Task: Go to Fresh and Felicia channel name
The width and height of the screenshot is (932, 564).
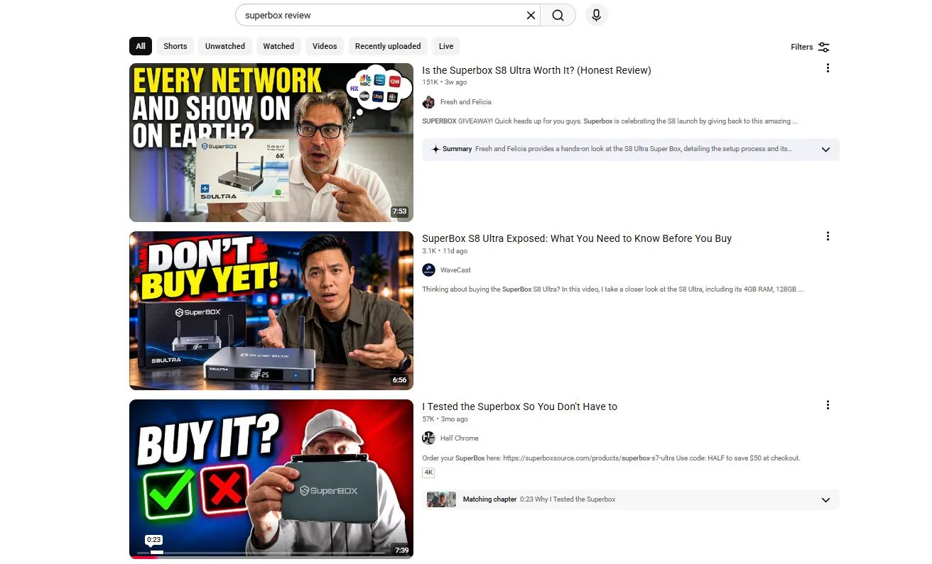Action: tap(465, 102)
